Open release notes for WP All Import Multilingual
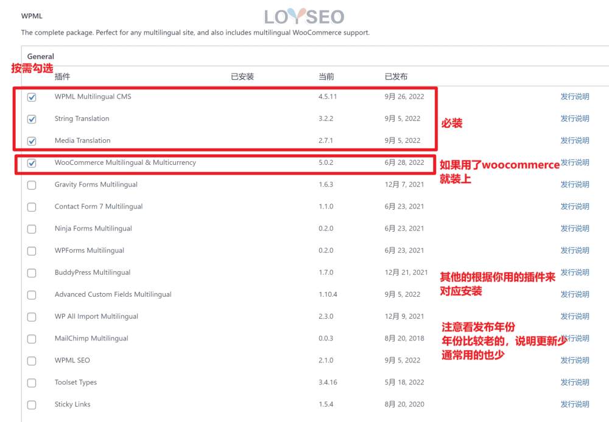 pos(575,316)
